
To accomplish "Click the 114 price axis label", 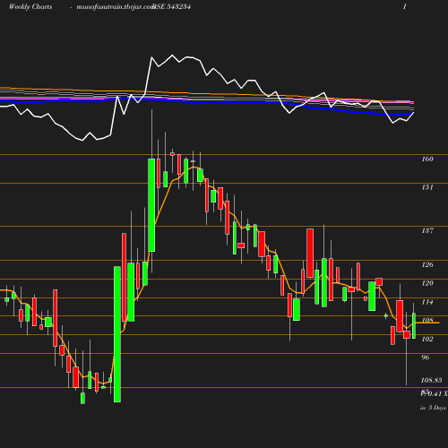I will pyautogui.click(x=427, y=302).
